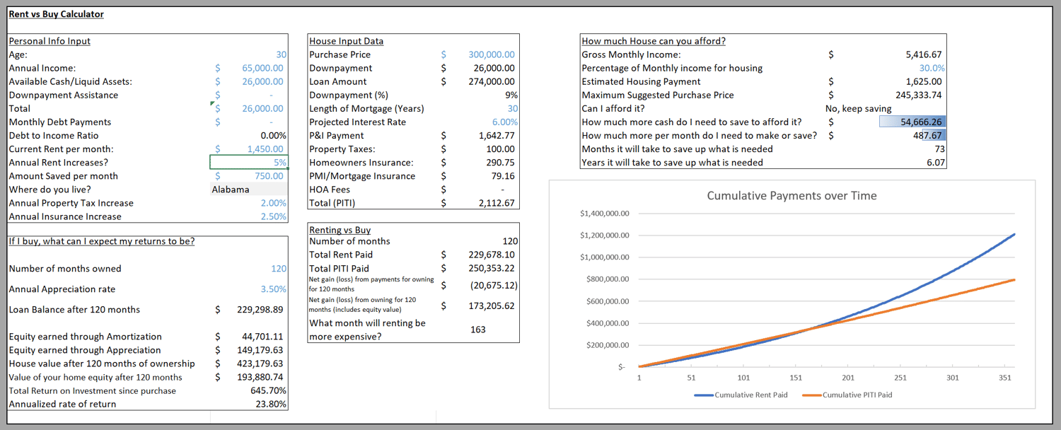
Task: Open the Alabama state selection cell
Action: pos(249,190)
